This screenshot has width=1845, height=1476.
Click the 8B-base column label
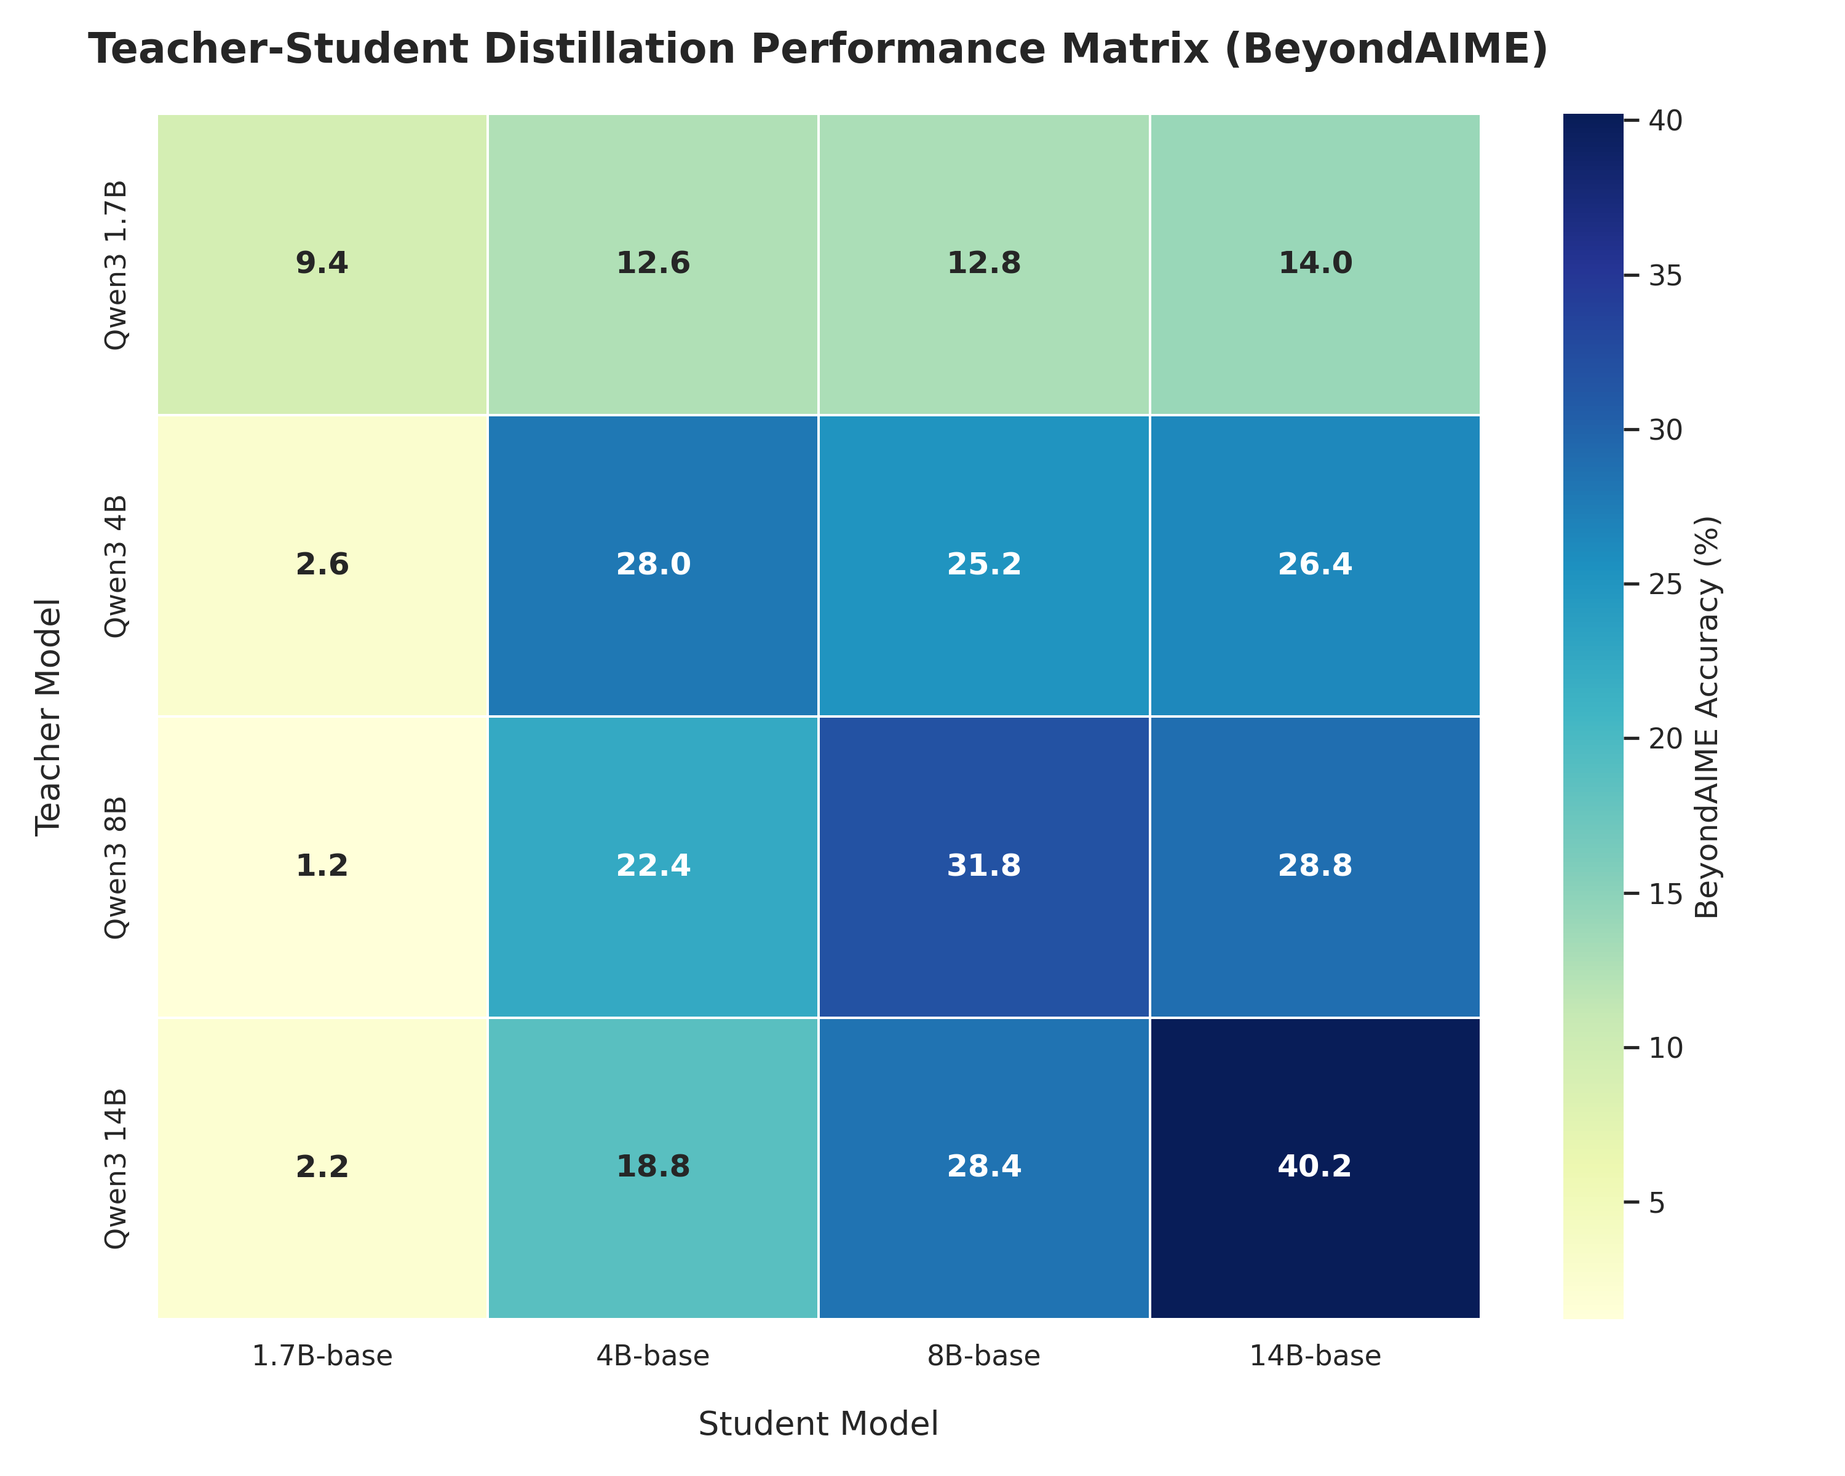(x=984, y=1356)
